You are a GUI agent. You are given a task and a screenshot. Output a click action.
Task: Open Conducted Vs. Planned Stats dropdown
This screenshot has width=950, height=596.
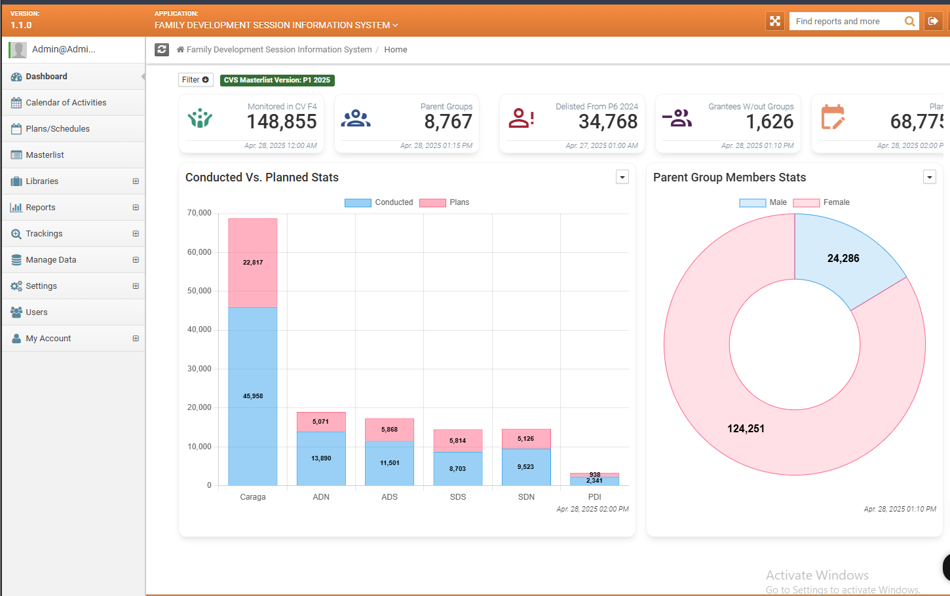tap(622, 177)
